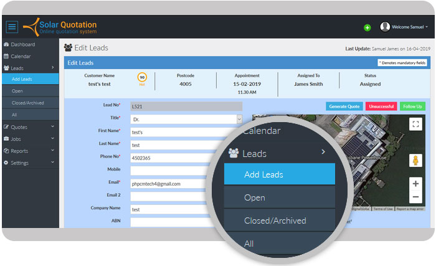Expand the Jobs menu chevron
Viewport: 436px width, 266px height.
click(x=52, y=138)
